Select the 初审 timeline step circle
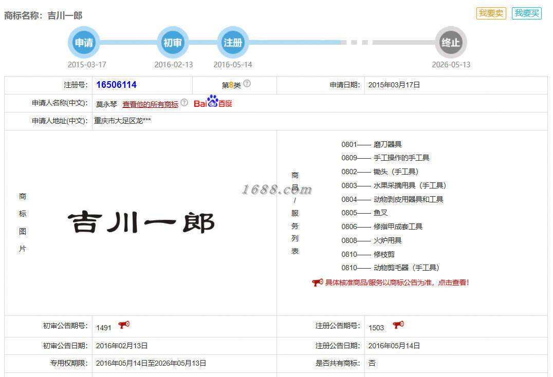Image resolution: width=553 pixels, height=377 pixels. (x=173, y=42)
